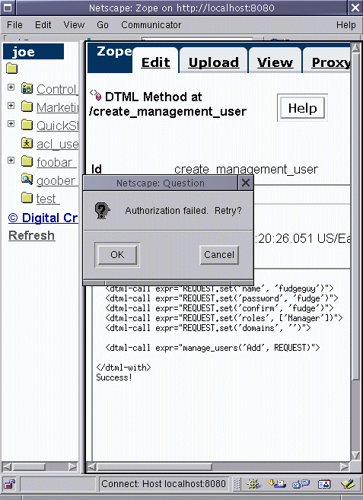Screen dimensions: 363x500
Task: Open the Go menu
Action: [103, 25]
